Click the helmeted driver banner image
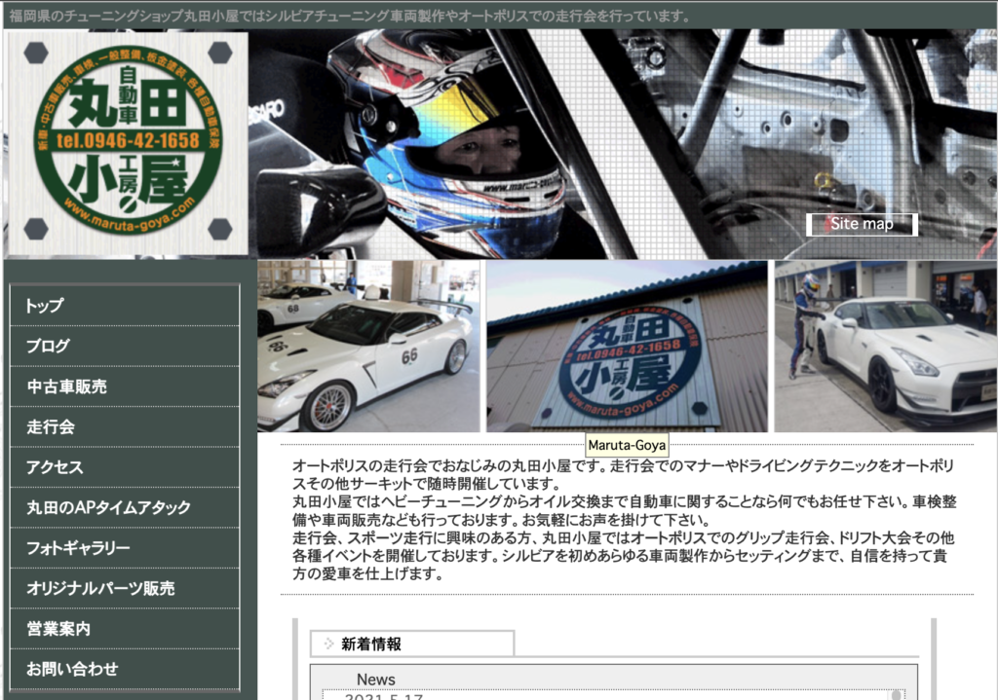 coord(622,144)
